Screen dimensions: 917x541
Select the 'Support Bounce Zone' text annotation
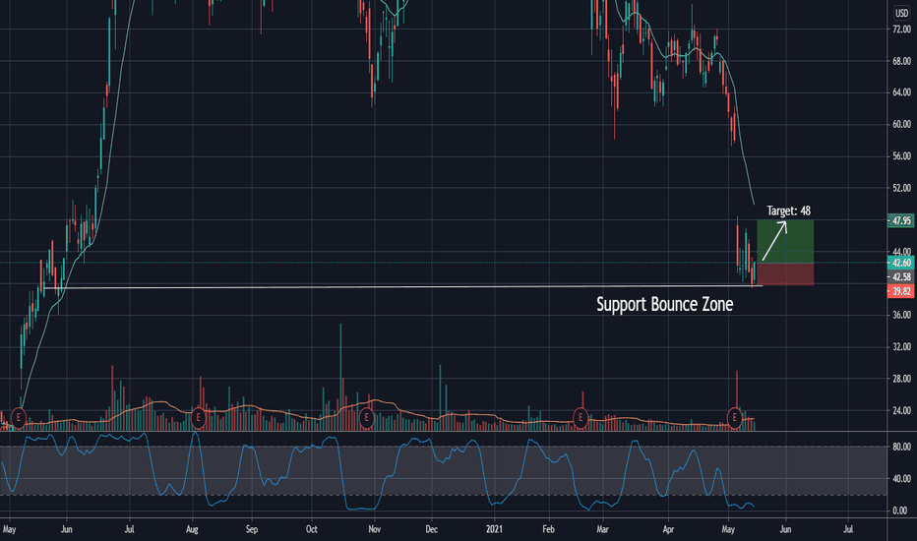click(664, 304)
